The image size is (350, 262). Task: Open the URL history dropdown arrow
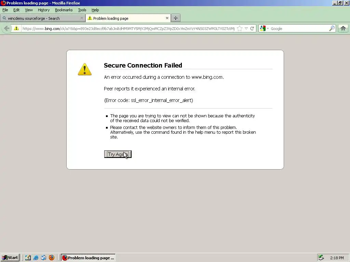click(246, 29)
